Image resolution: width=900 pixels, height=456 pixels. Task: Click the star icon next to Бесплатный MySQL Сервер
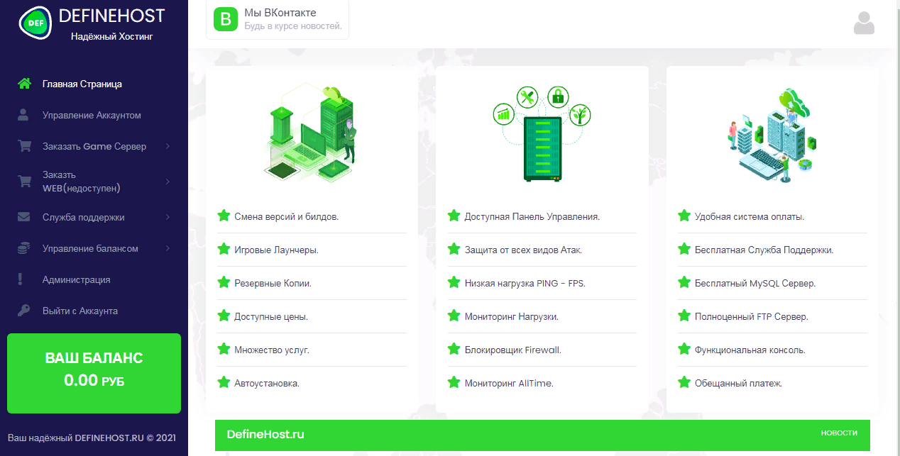(x=684, y=282)
